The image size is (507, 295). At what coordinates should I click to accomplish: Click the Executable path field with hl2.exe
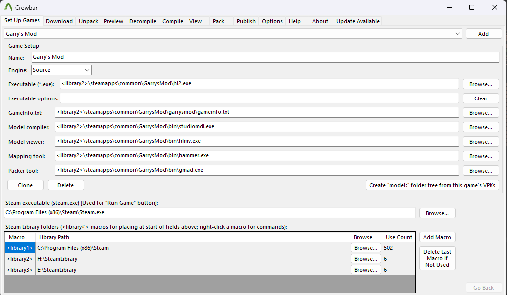(259, 84)
